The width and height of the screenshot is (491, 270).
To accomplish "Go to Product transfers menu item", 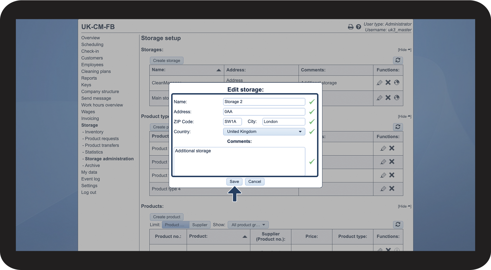I will [102, 145].
